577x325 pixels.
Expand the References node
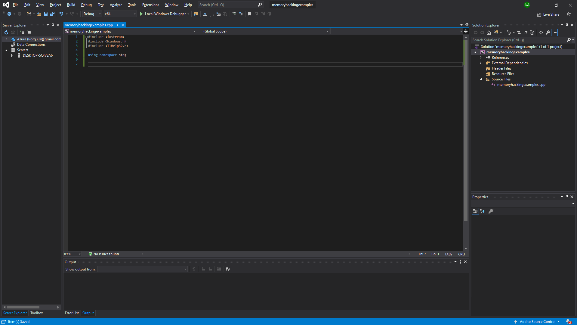point(480,58)
